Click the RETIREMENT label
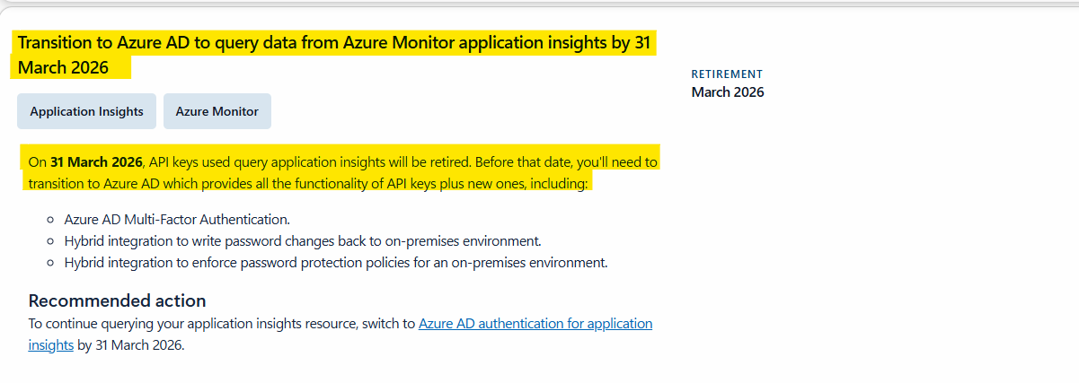1079x383 pixels. coord(727,74)
